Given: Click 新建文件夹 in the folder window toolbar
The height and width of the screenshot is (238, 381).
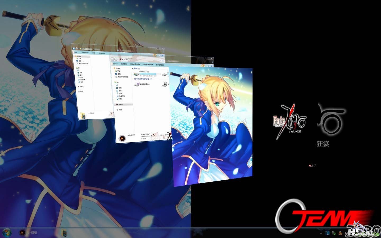Looking at the screenshot, I should [102, 53].
